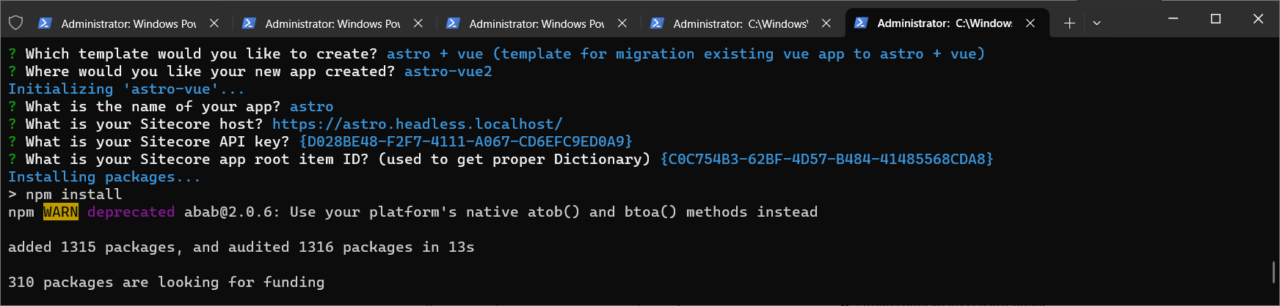
Task: Close the terminal window
Action: tap(1258, 19)
